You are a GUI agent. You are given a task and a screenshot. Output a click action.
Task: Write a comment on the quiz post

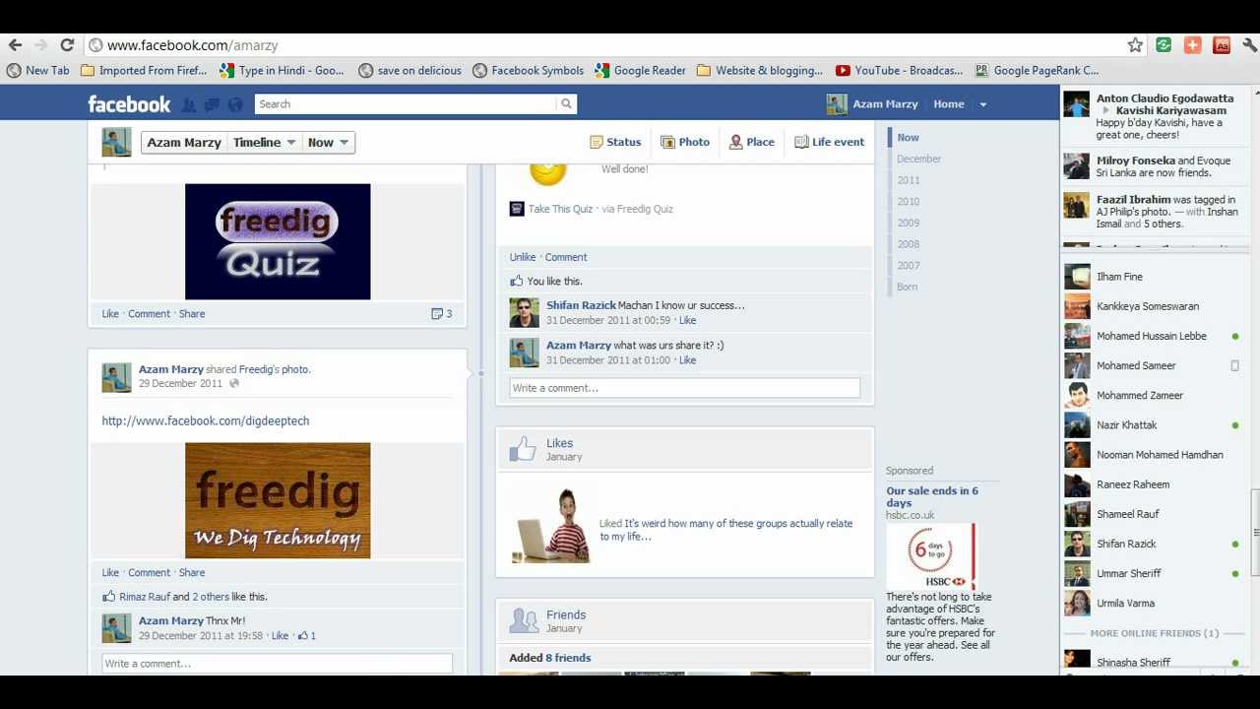(684, 388)
